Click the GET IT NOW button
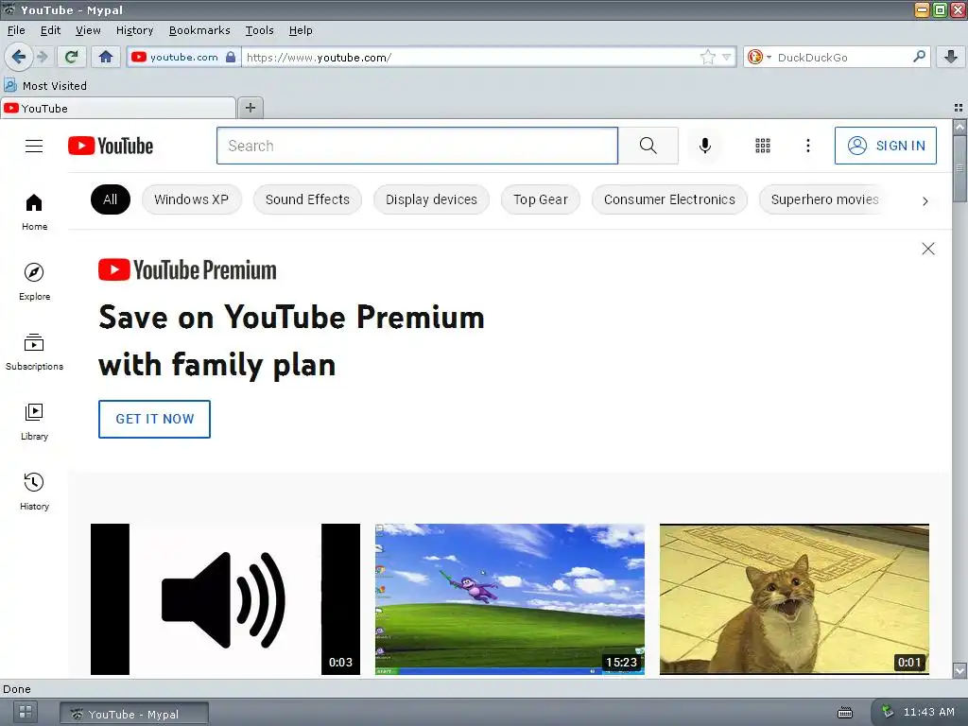Image resolution: width=968 pixels, height=726 pixels. pyautogui.click(x=154, y=419)
